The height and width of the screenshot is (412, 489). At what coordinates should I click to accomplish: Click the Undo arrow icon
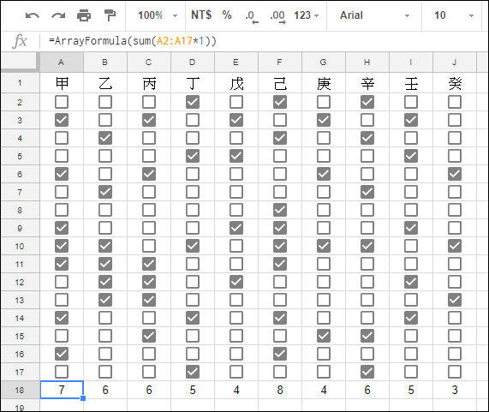(33, 15)
